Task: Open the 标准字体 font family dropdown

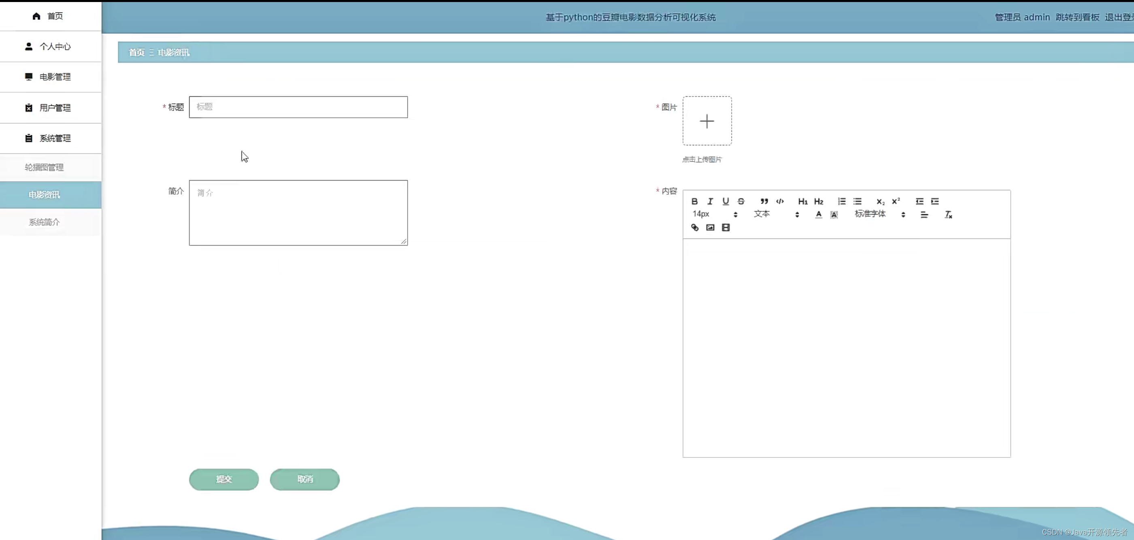Action: click(x=879, y=214)
